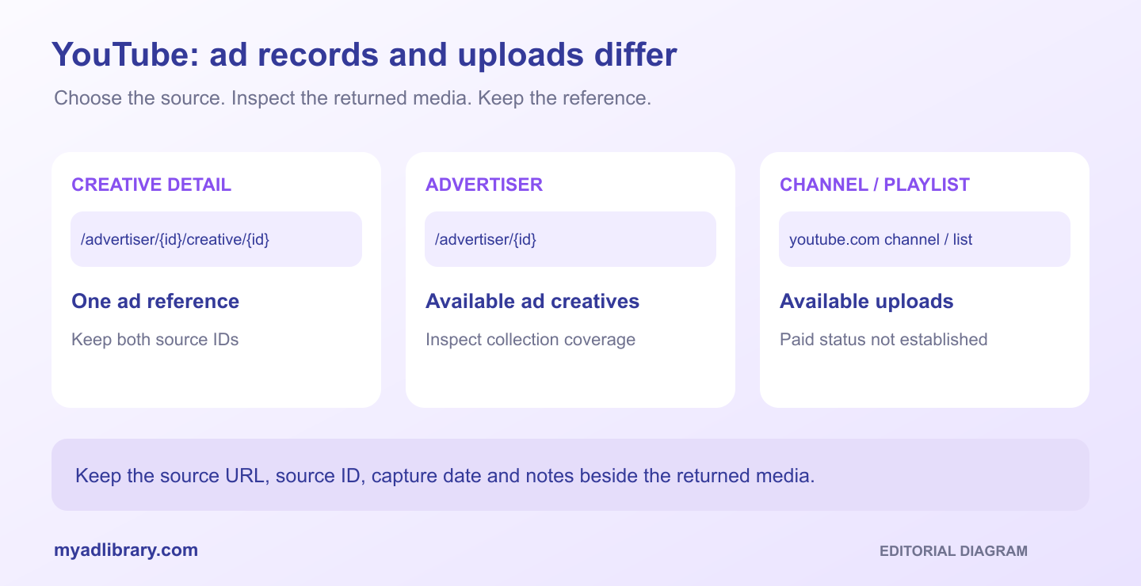This screenshot has width=1141, height=586.
Task: Select 'One ad reference' text
Action: click(x=155, y=301)
